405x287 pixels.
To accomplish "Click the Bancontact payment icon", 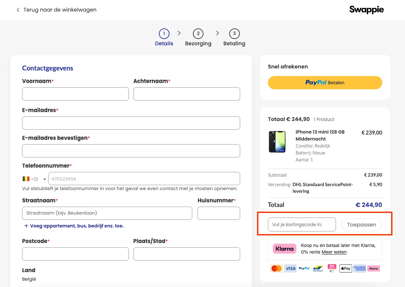I will [318, 268].
